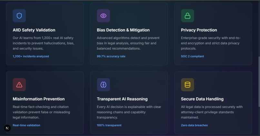Select the AIID Safety Validation heading
Image resolution: width=260 pixels, height=136 pixels.
(x=34, y=30)
